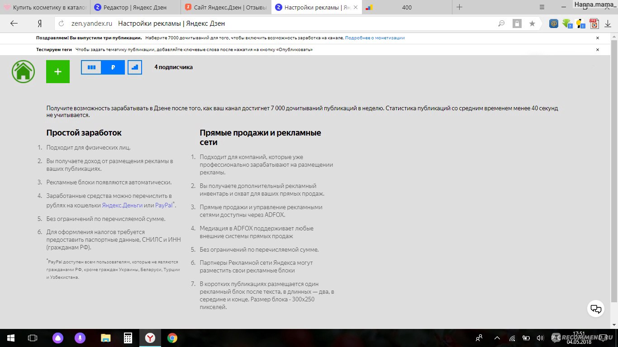This screenshot has height=347, width=618.
Task: Click the Yandex 'Я' home button
Action: coord(40,23)
